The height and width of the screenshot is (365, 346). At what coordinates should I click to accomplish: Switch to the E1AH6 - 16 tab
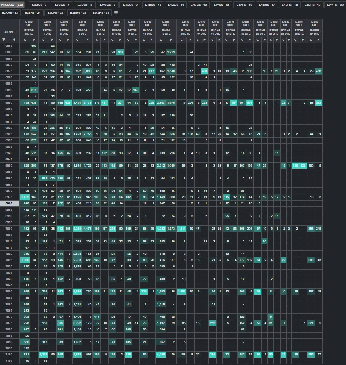click(244, 5)
